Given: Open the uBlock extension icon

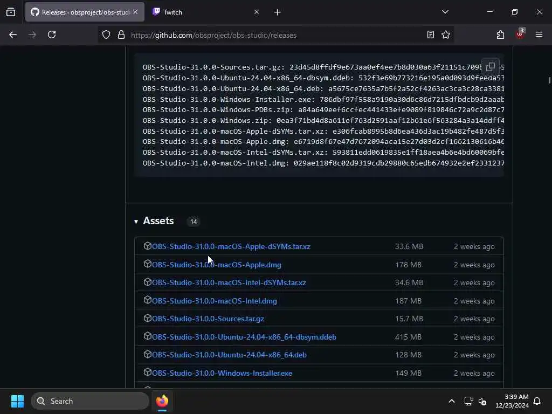Looking at the screenshot, I should coord(520,34).
